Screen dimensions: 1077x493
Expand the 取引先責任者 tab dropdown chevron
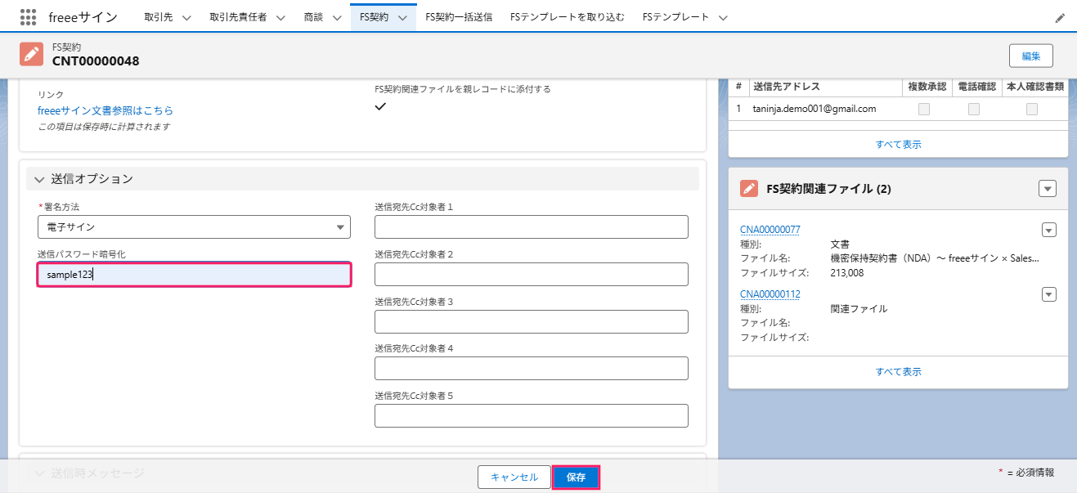(x=280, y=17)
